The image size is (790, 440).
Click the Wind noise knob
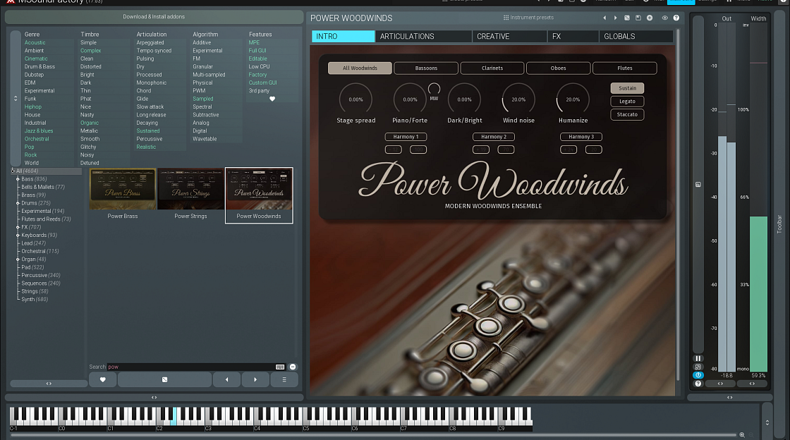518,99
